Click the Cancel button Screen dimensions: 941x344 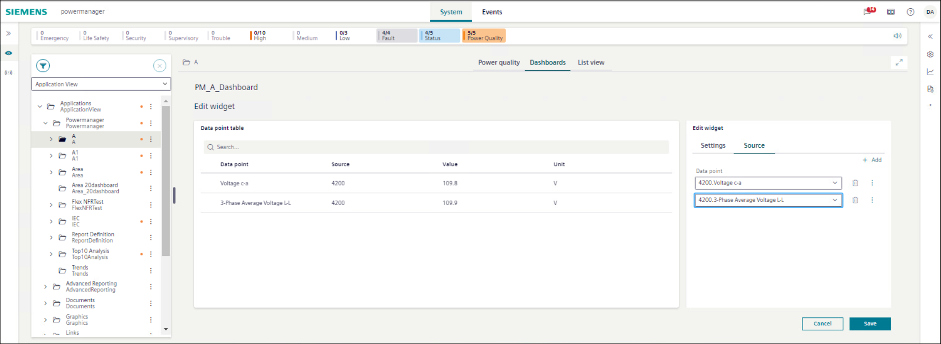(822, 324)
